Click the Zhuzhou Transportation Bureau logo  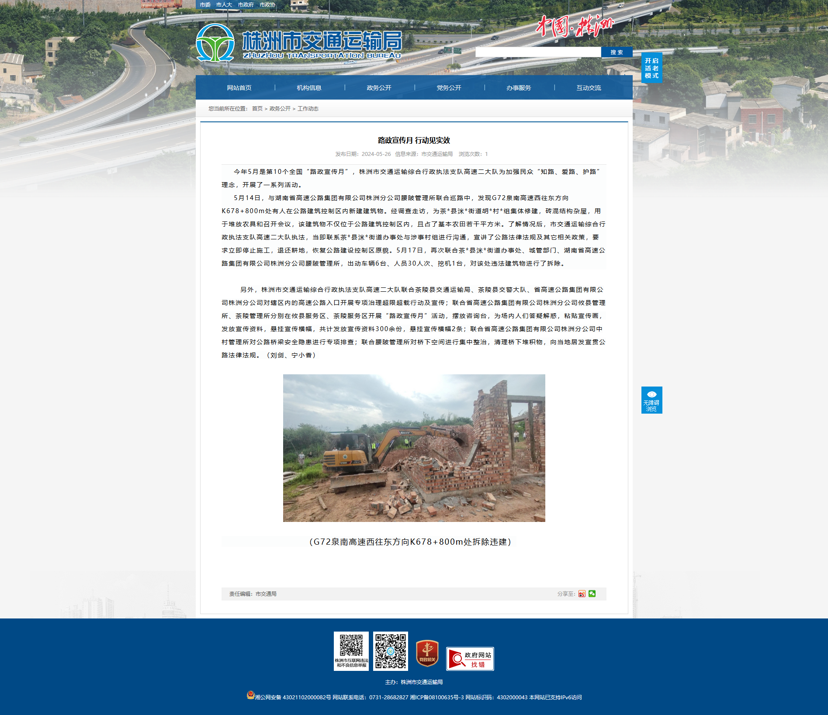pyautogui.click(x=298, y=43)
